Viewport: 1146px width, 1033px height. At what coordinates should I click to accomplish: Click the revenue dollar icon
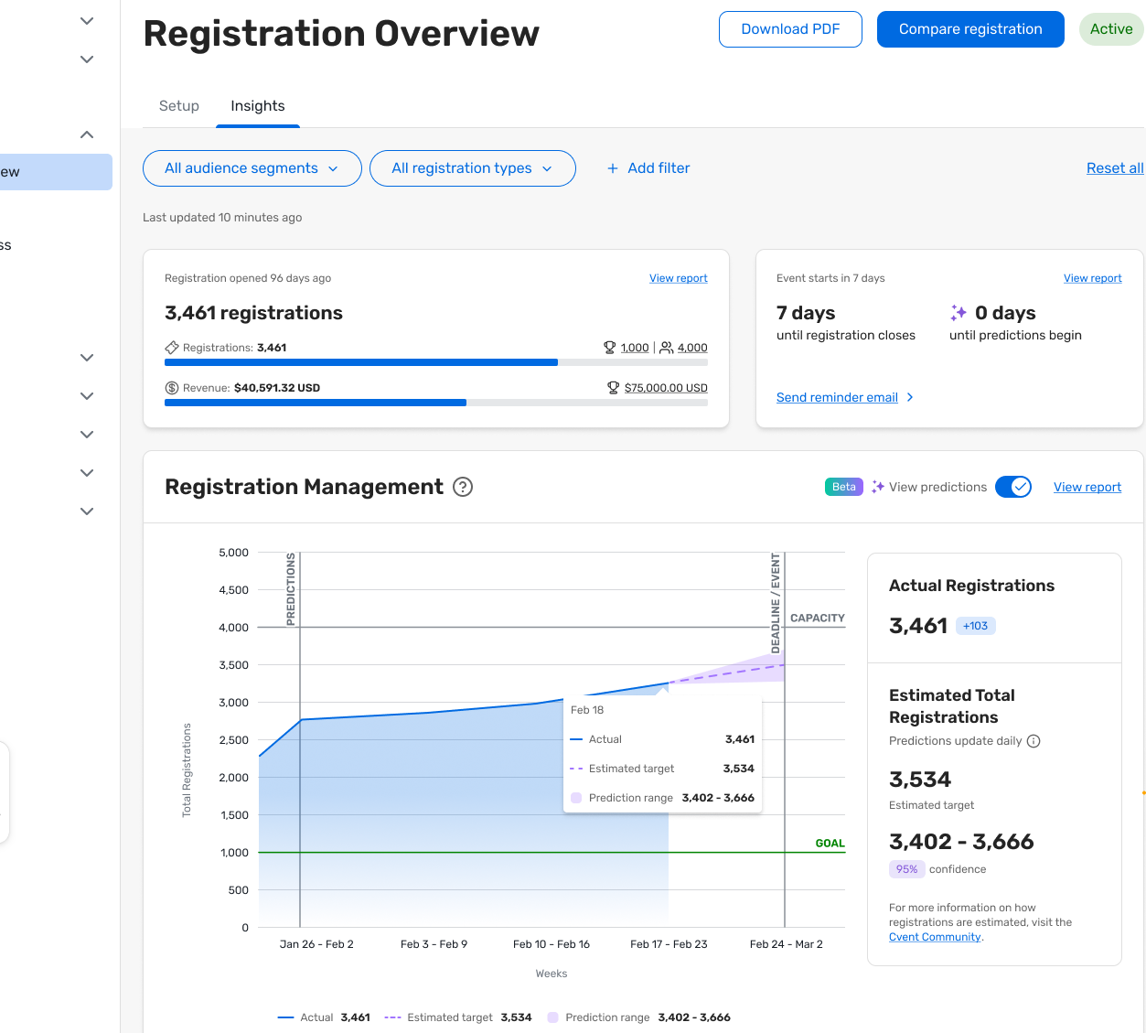point(171,388)
